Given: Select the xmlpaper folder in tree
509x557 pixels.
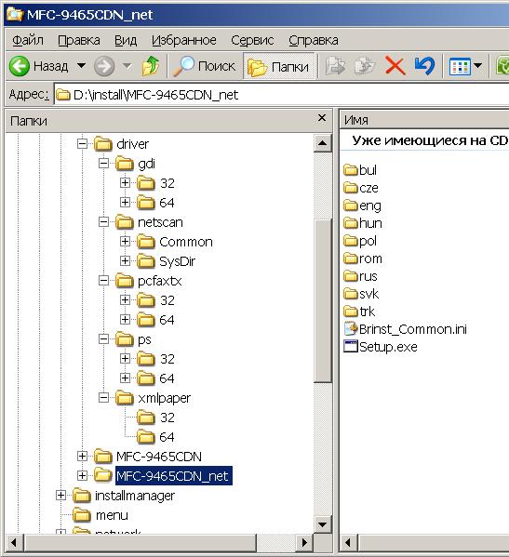Looking at the screenshot, I should 164,398.
